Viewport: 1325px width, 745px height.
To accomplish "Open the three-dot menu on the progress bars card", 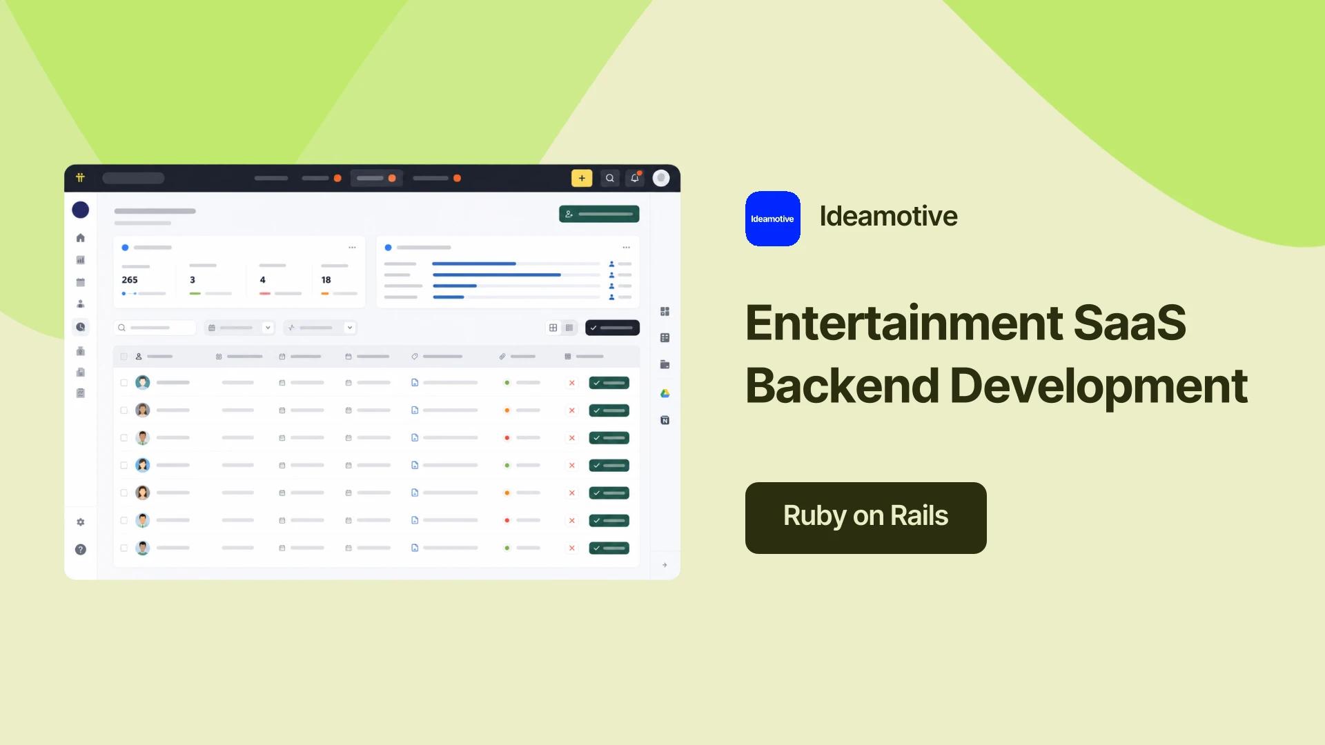I will 626,247.
